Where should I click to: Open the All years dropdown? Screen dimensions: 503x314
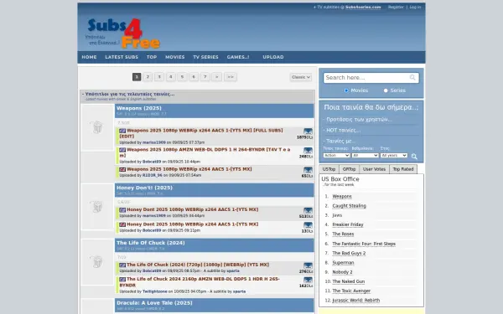(x=394, y=156)
